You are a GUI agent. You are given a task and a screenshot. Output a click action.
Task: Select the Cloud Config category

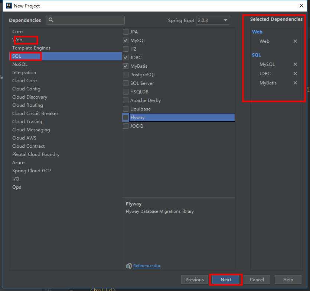[66, 89]
